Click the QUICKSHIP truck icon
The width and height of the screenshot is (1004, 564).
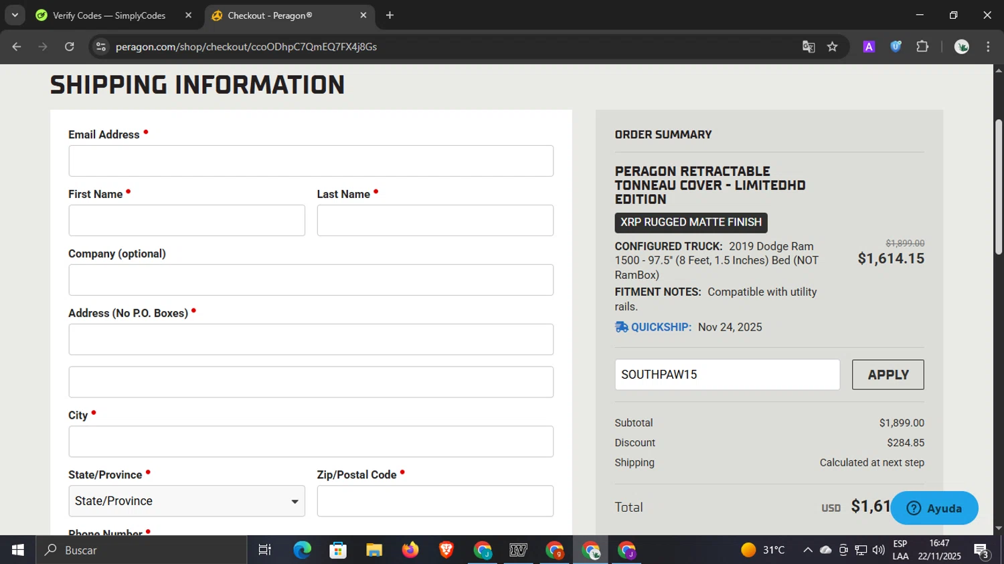tap(622, 327)
